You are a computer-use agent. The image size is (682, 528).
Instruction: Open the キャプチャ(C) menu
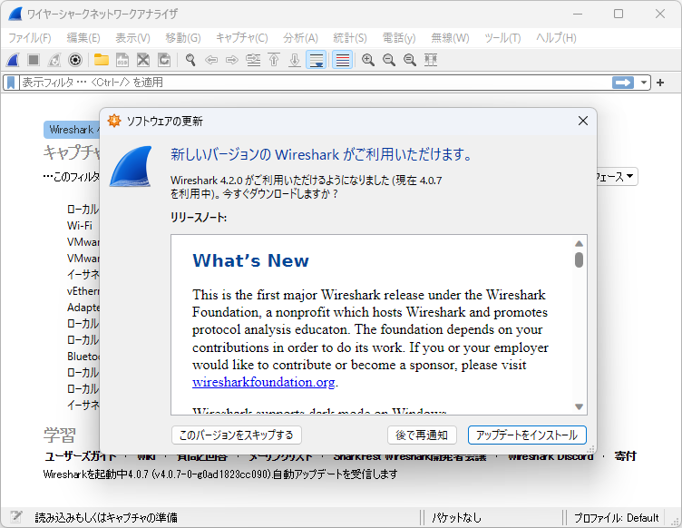(242, 38)
